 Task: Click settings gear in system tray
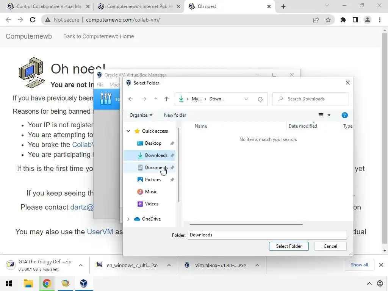(380, 283)
